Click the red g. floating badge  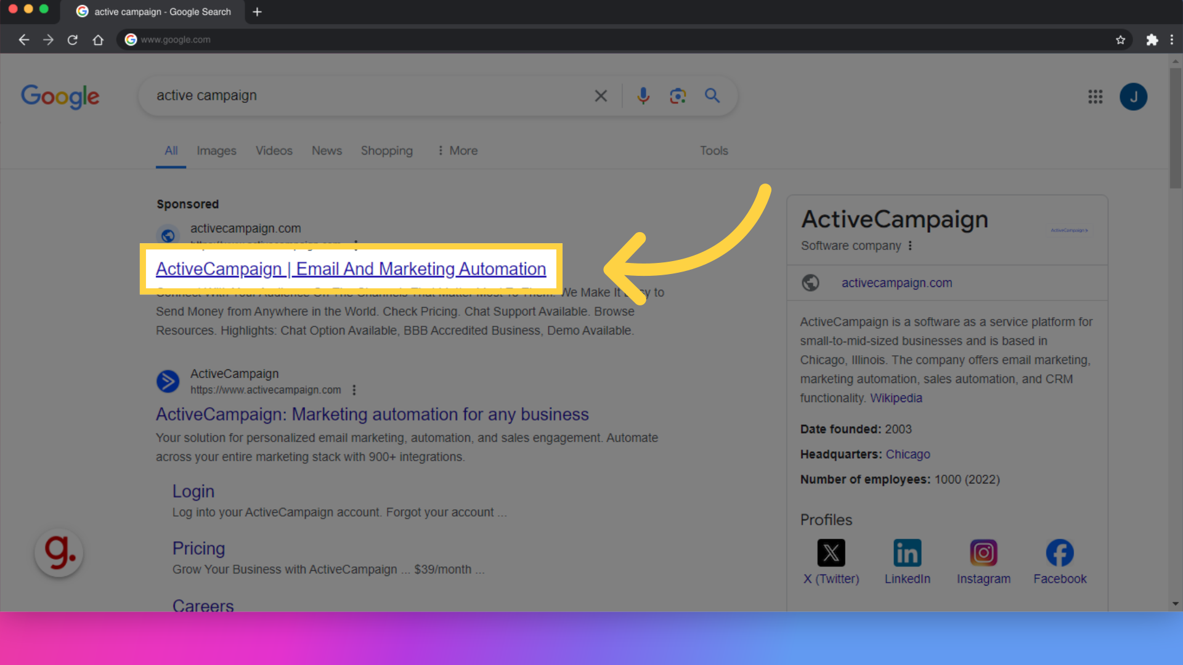tap(59, 552)
